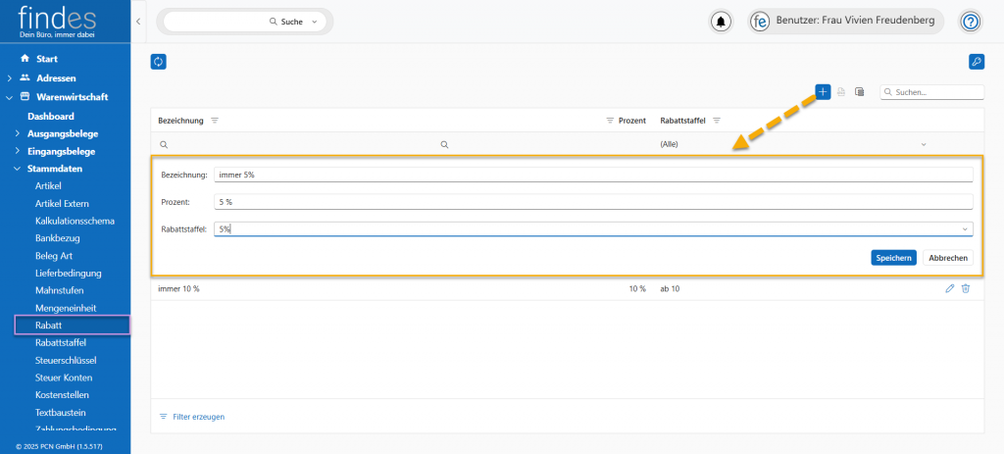Open help with the question mark icon
The width and height of the screenshot is (1004, 454).
970,22
